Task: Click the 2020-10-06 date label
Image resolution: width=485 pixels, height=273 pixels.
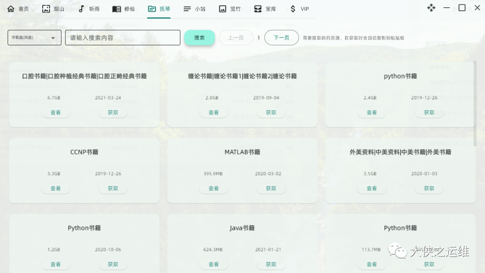Action: pyautogui.click(x=108, y=250)
